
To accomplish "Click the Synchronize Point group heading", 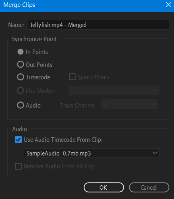I will tap(34, 39).
